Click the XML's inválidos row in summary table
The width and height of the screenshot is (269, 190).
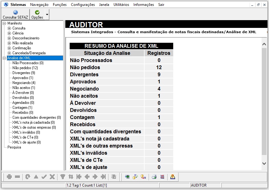coord(121,153)
